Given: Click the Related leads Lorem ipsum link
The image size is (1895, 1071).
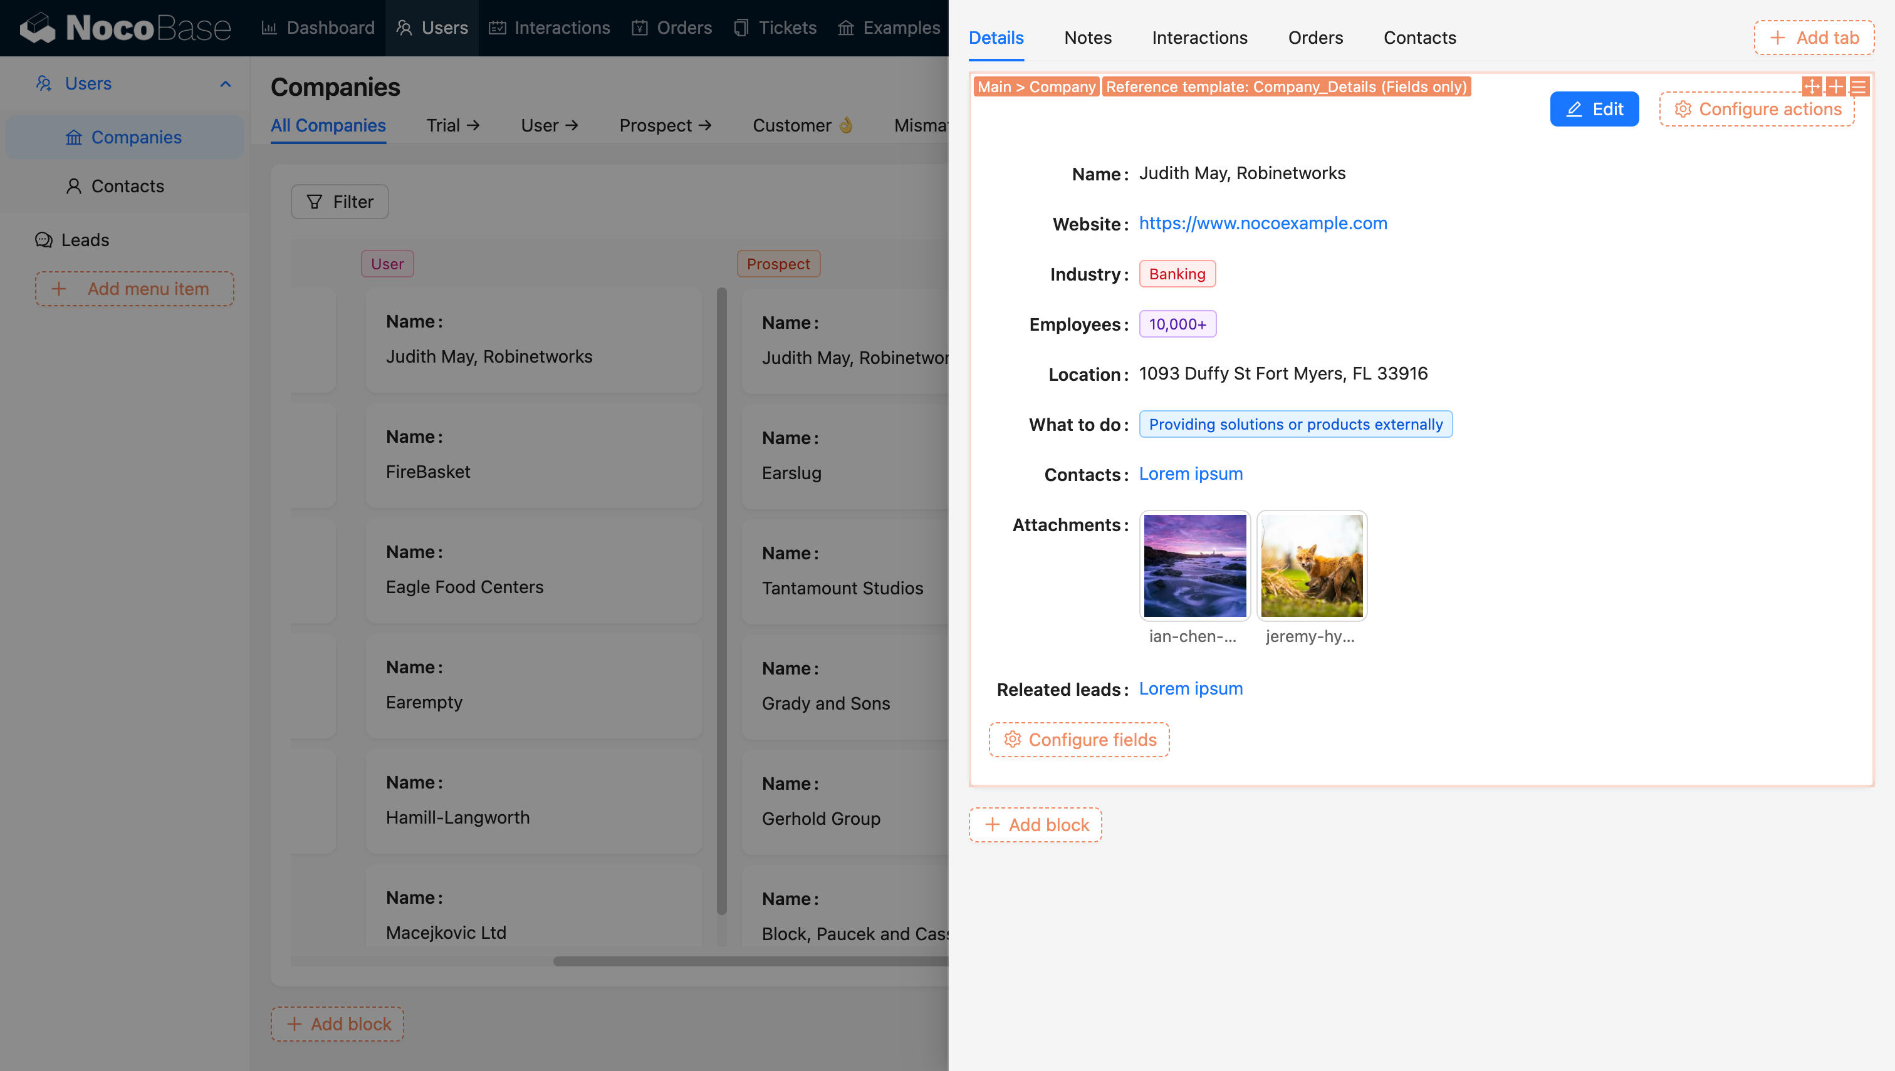Looking at the screenshot, I should (x=1190, y=688).
